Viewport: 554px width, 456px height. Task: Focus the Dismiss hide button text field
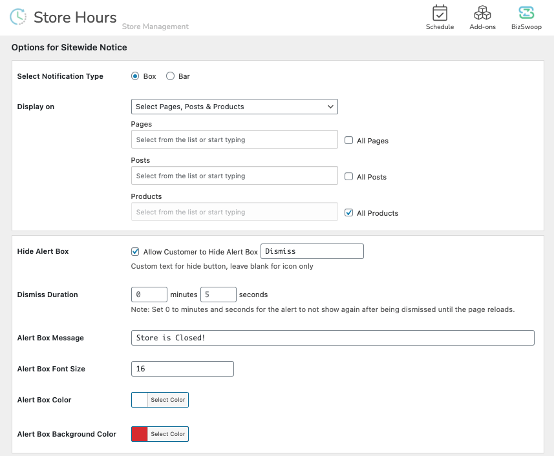pyautogui.click(x=312, y=251)
